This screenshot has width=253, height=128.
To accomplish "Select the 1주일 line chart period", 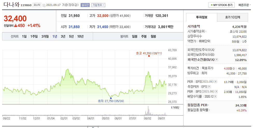I will pos(34,37).
